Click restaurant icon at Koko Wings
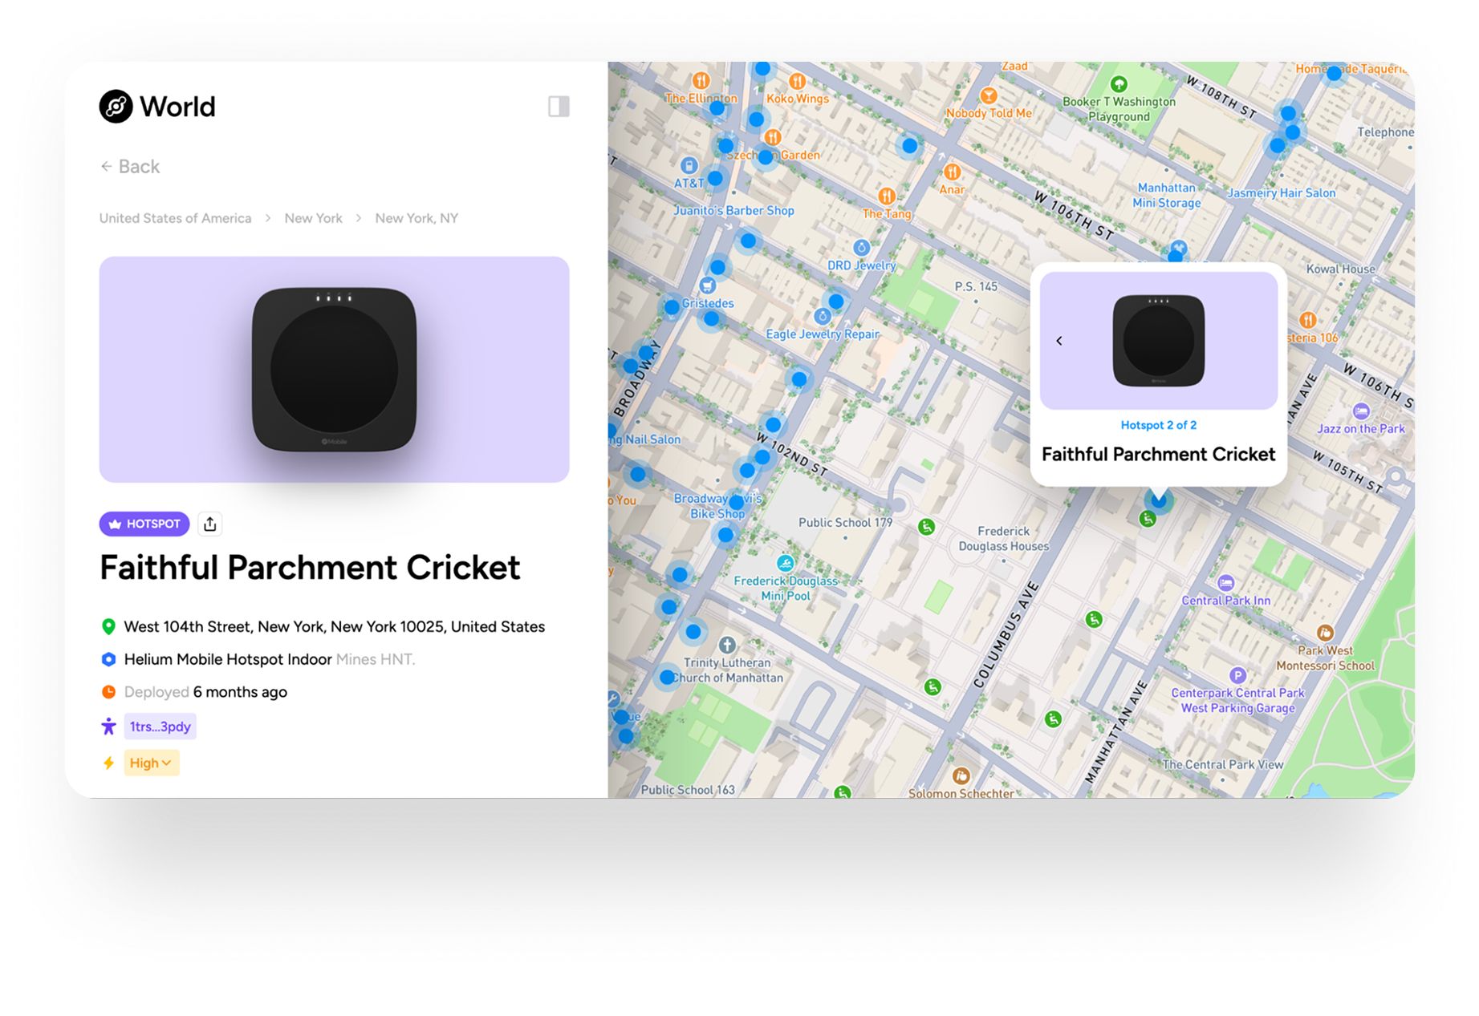The width and height of the screenshot is (1479, 1016). click(797, 81)
